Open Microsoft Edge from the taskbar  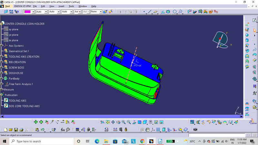(97, 141)
